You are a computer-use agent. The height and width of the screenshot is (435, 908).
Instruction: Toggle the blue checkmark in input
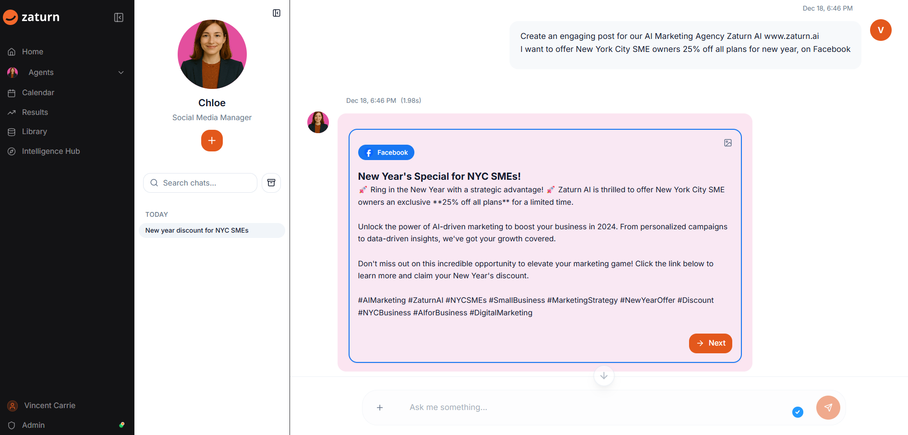click(x=798, y=412)
